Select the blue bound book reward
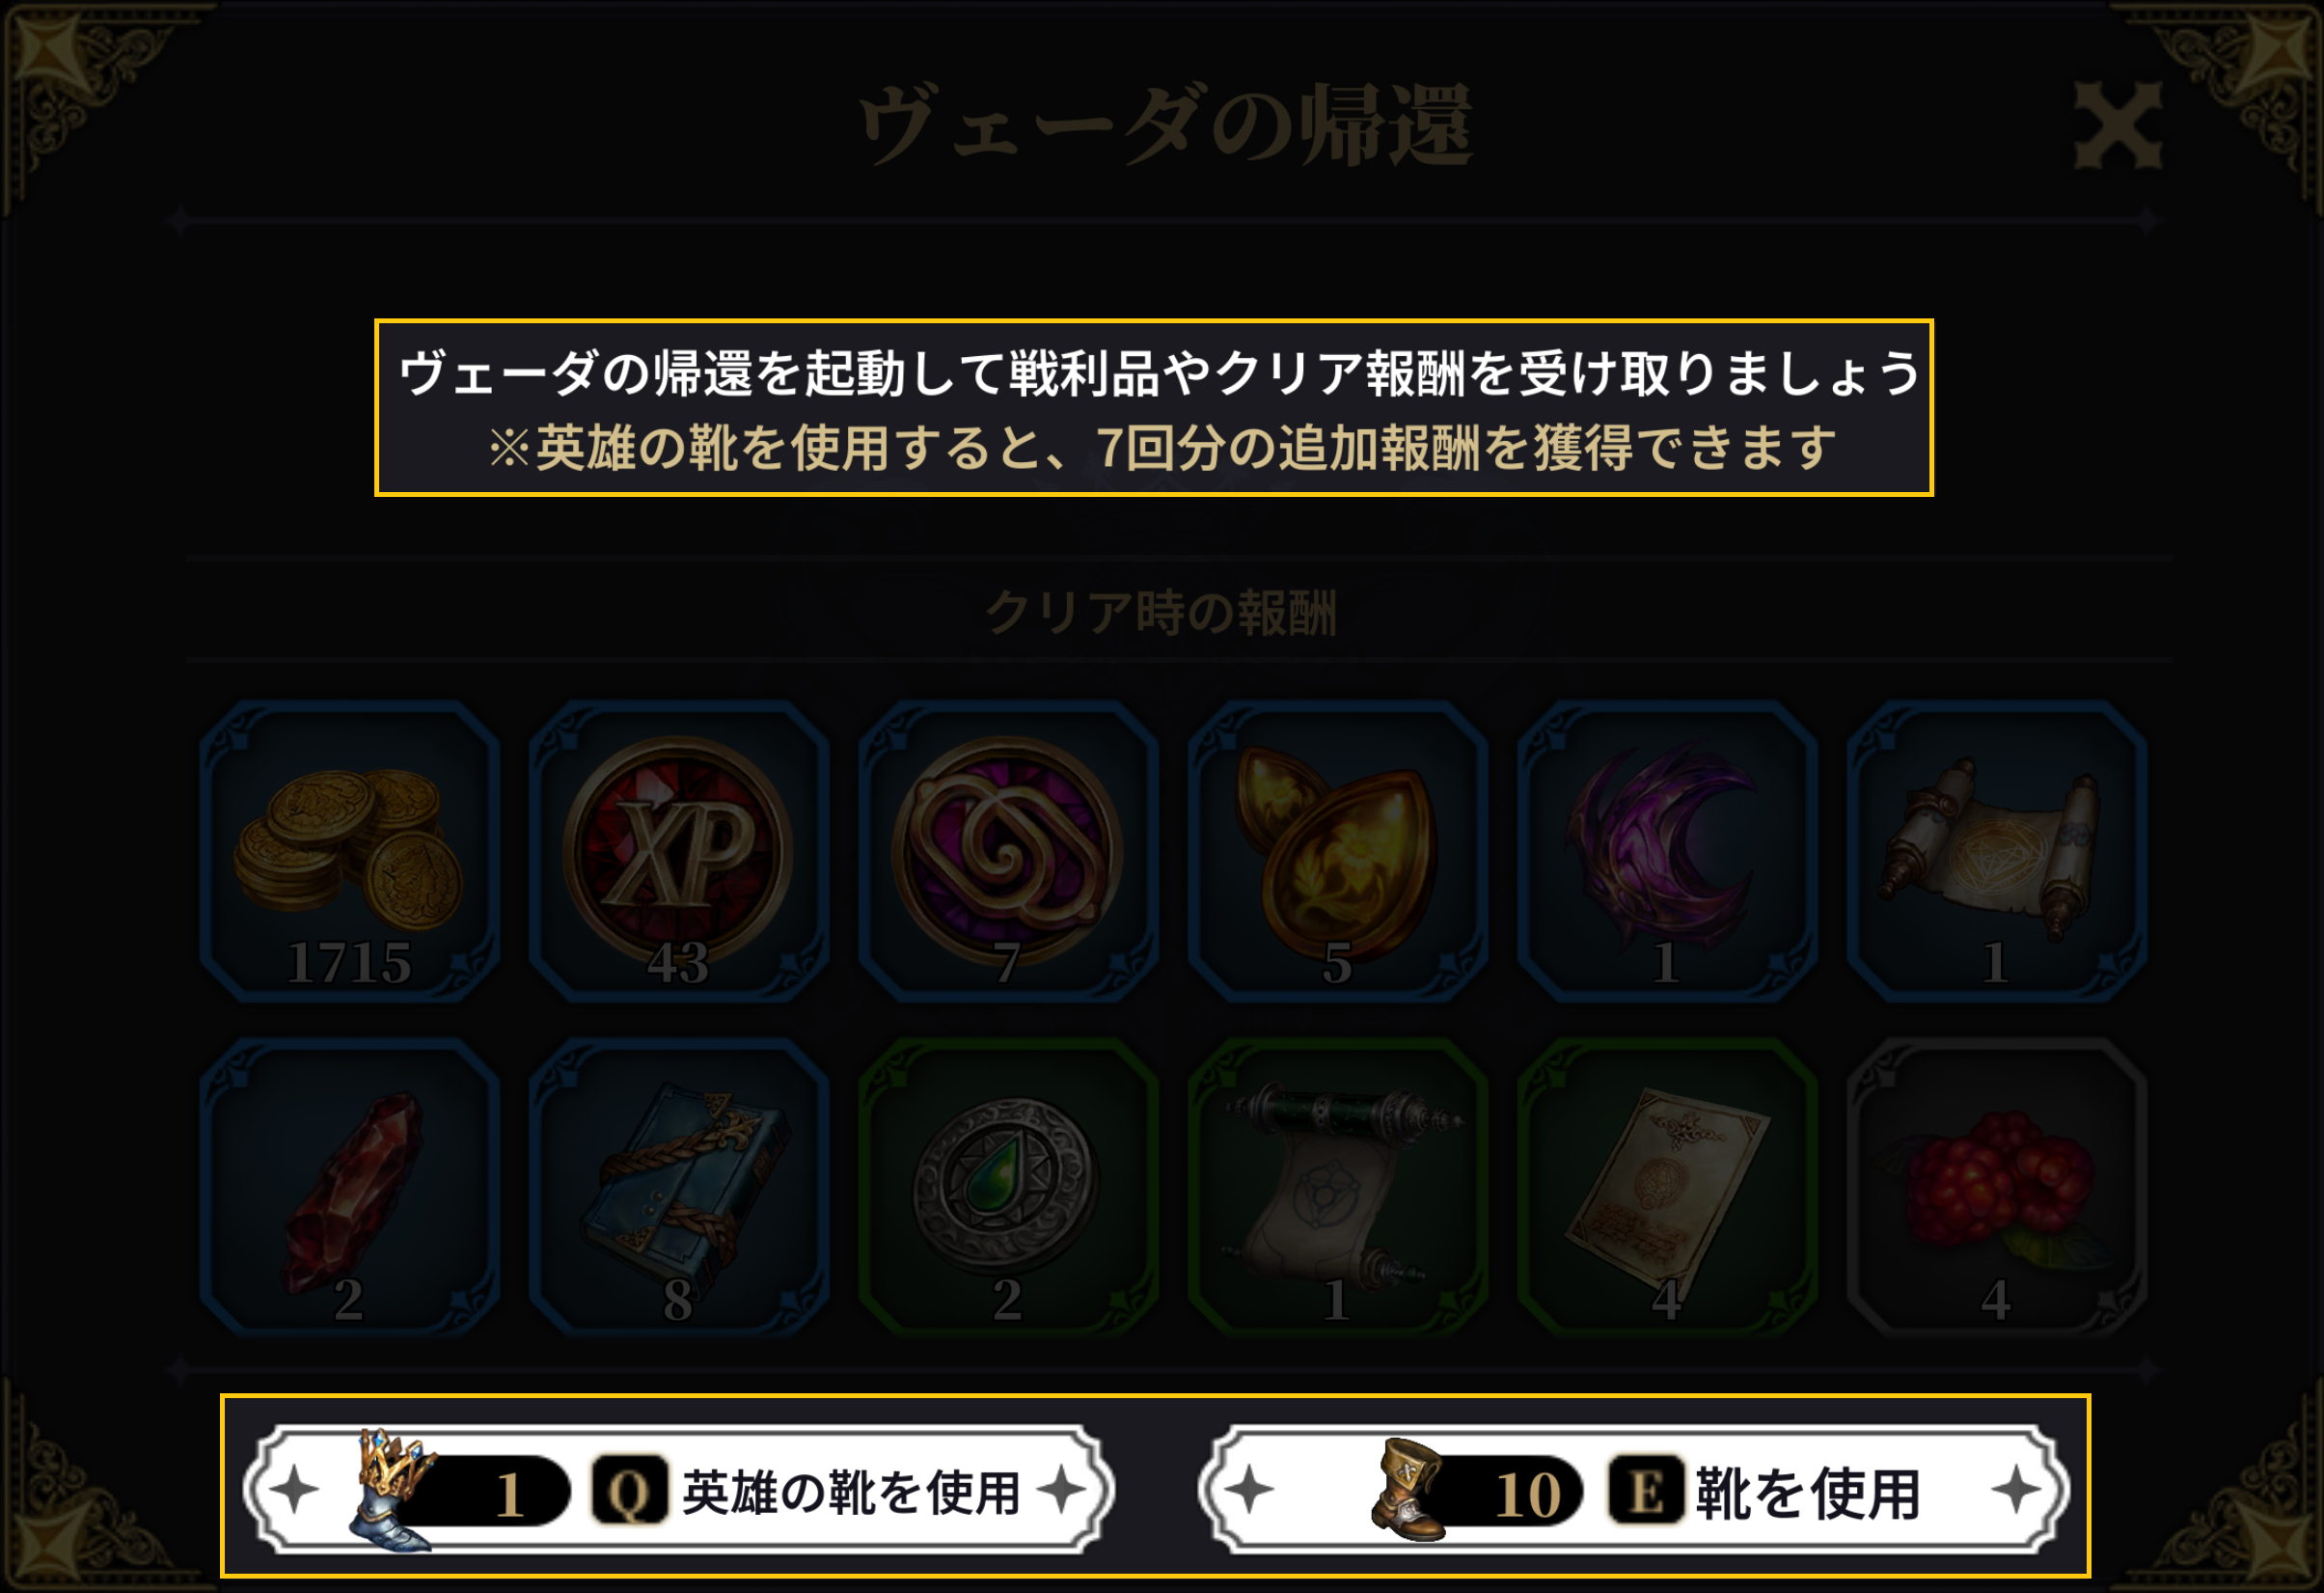 678,1187
